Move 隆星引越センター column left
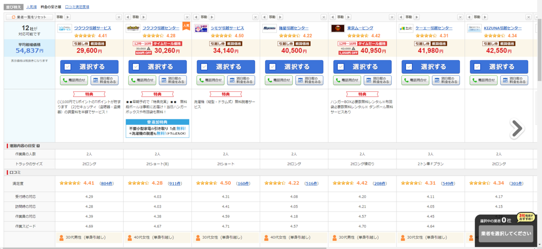The image size is (542, 249). tap(264, 17)
